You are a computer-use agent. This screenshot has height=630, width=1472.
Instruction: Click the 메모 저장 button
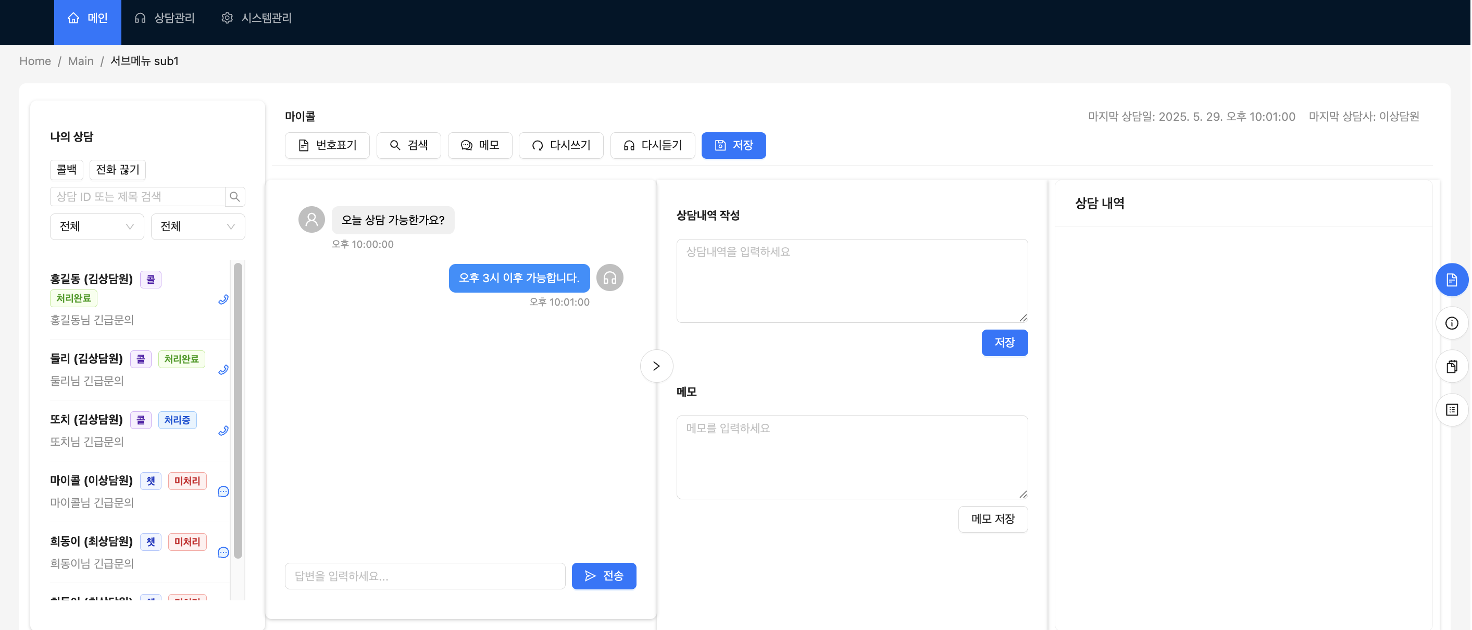coord(993,519)
